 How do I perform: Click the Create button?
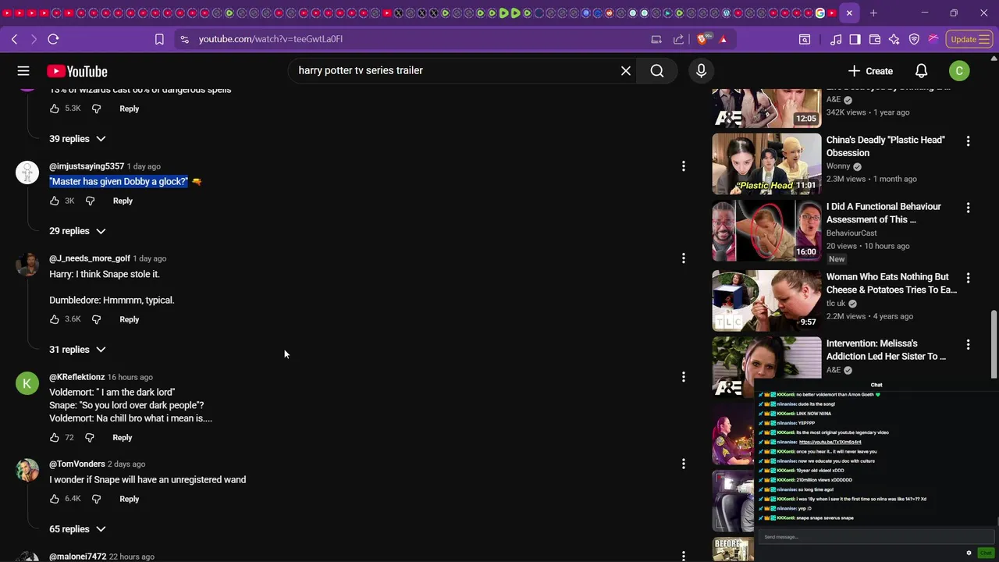[870, 71]
